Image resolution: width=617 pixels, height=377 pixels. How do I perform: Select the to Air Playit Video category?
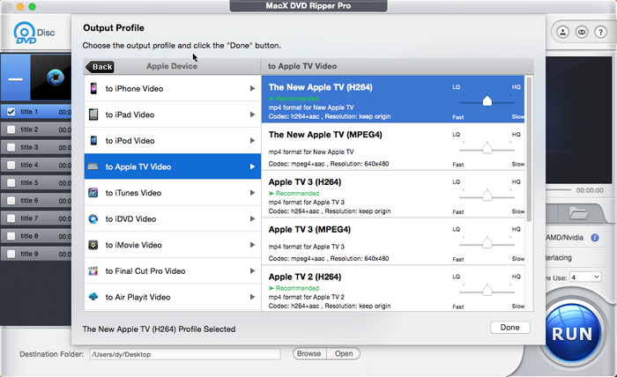(x=173, y=297)
